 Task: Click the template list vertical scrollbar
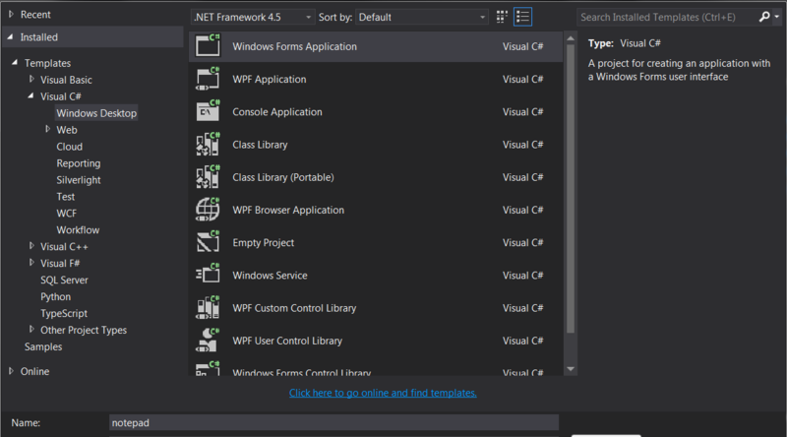point(571,197)
